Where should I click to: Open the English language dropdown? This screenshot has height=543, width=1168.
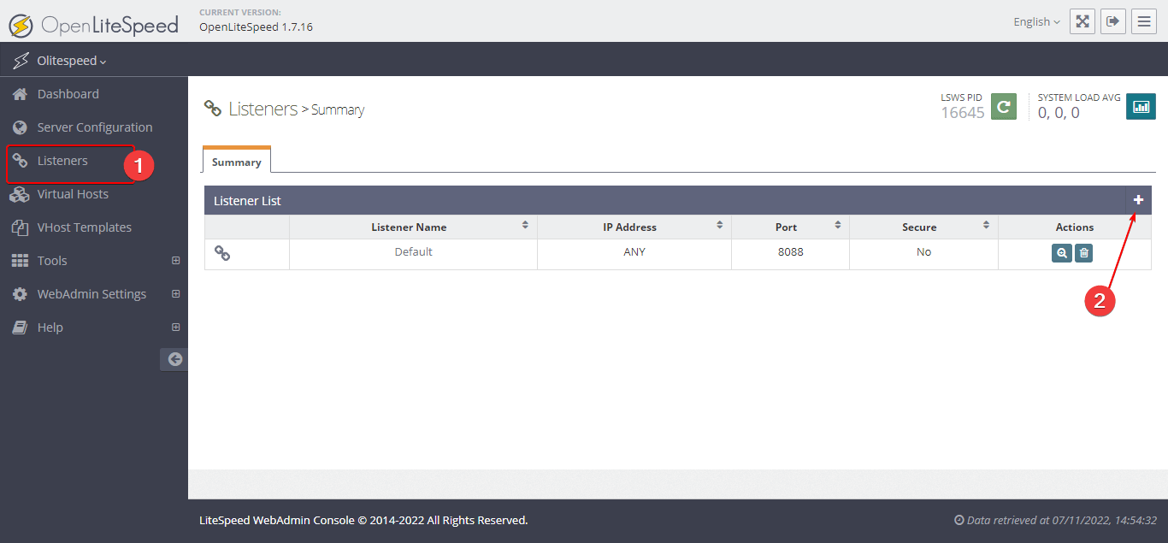1035,21
